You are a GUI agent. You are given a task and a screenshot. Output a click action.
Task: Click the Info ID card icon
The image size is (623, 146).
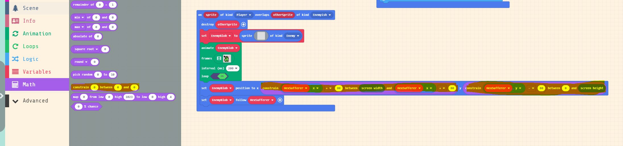[x=15, y=21]
